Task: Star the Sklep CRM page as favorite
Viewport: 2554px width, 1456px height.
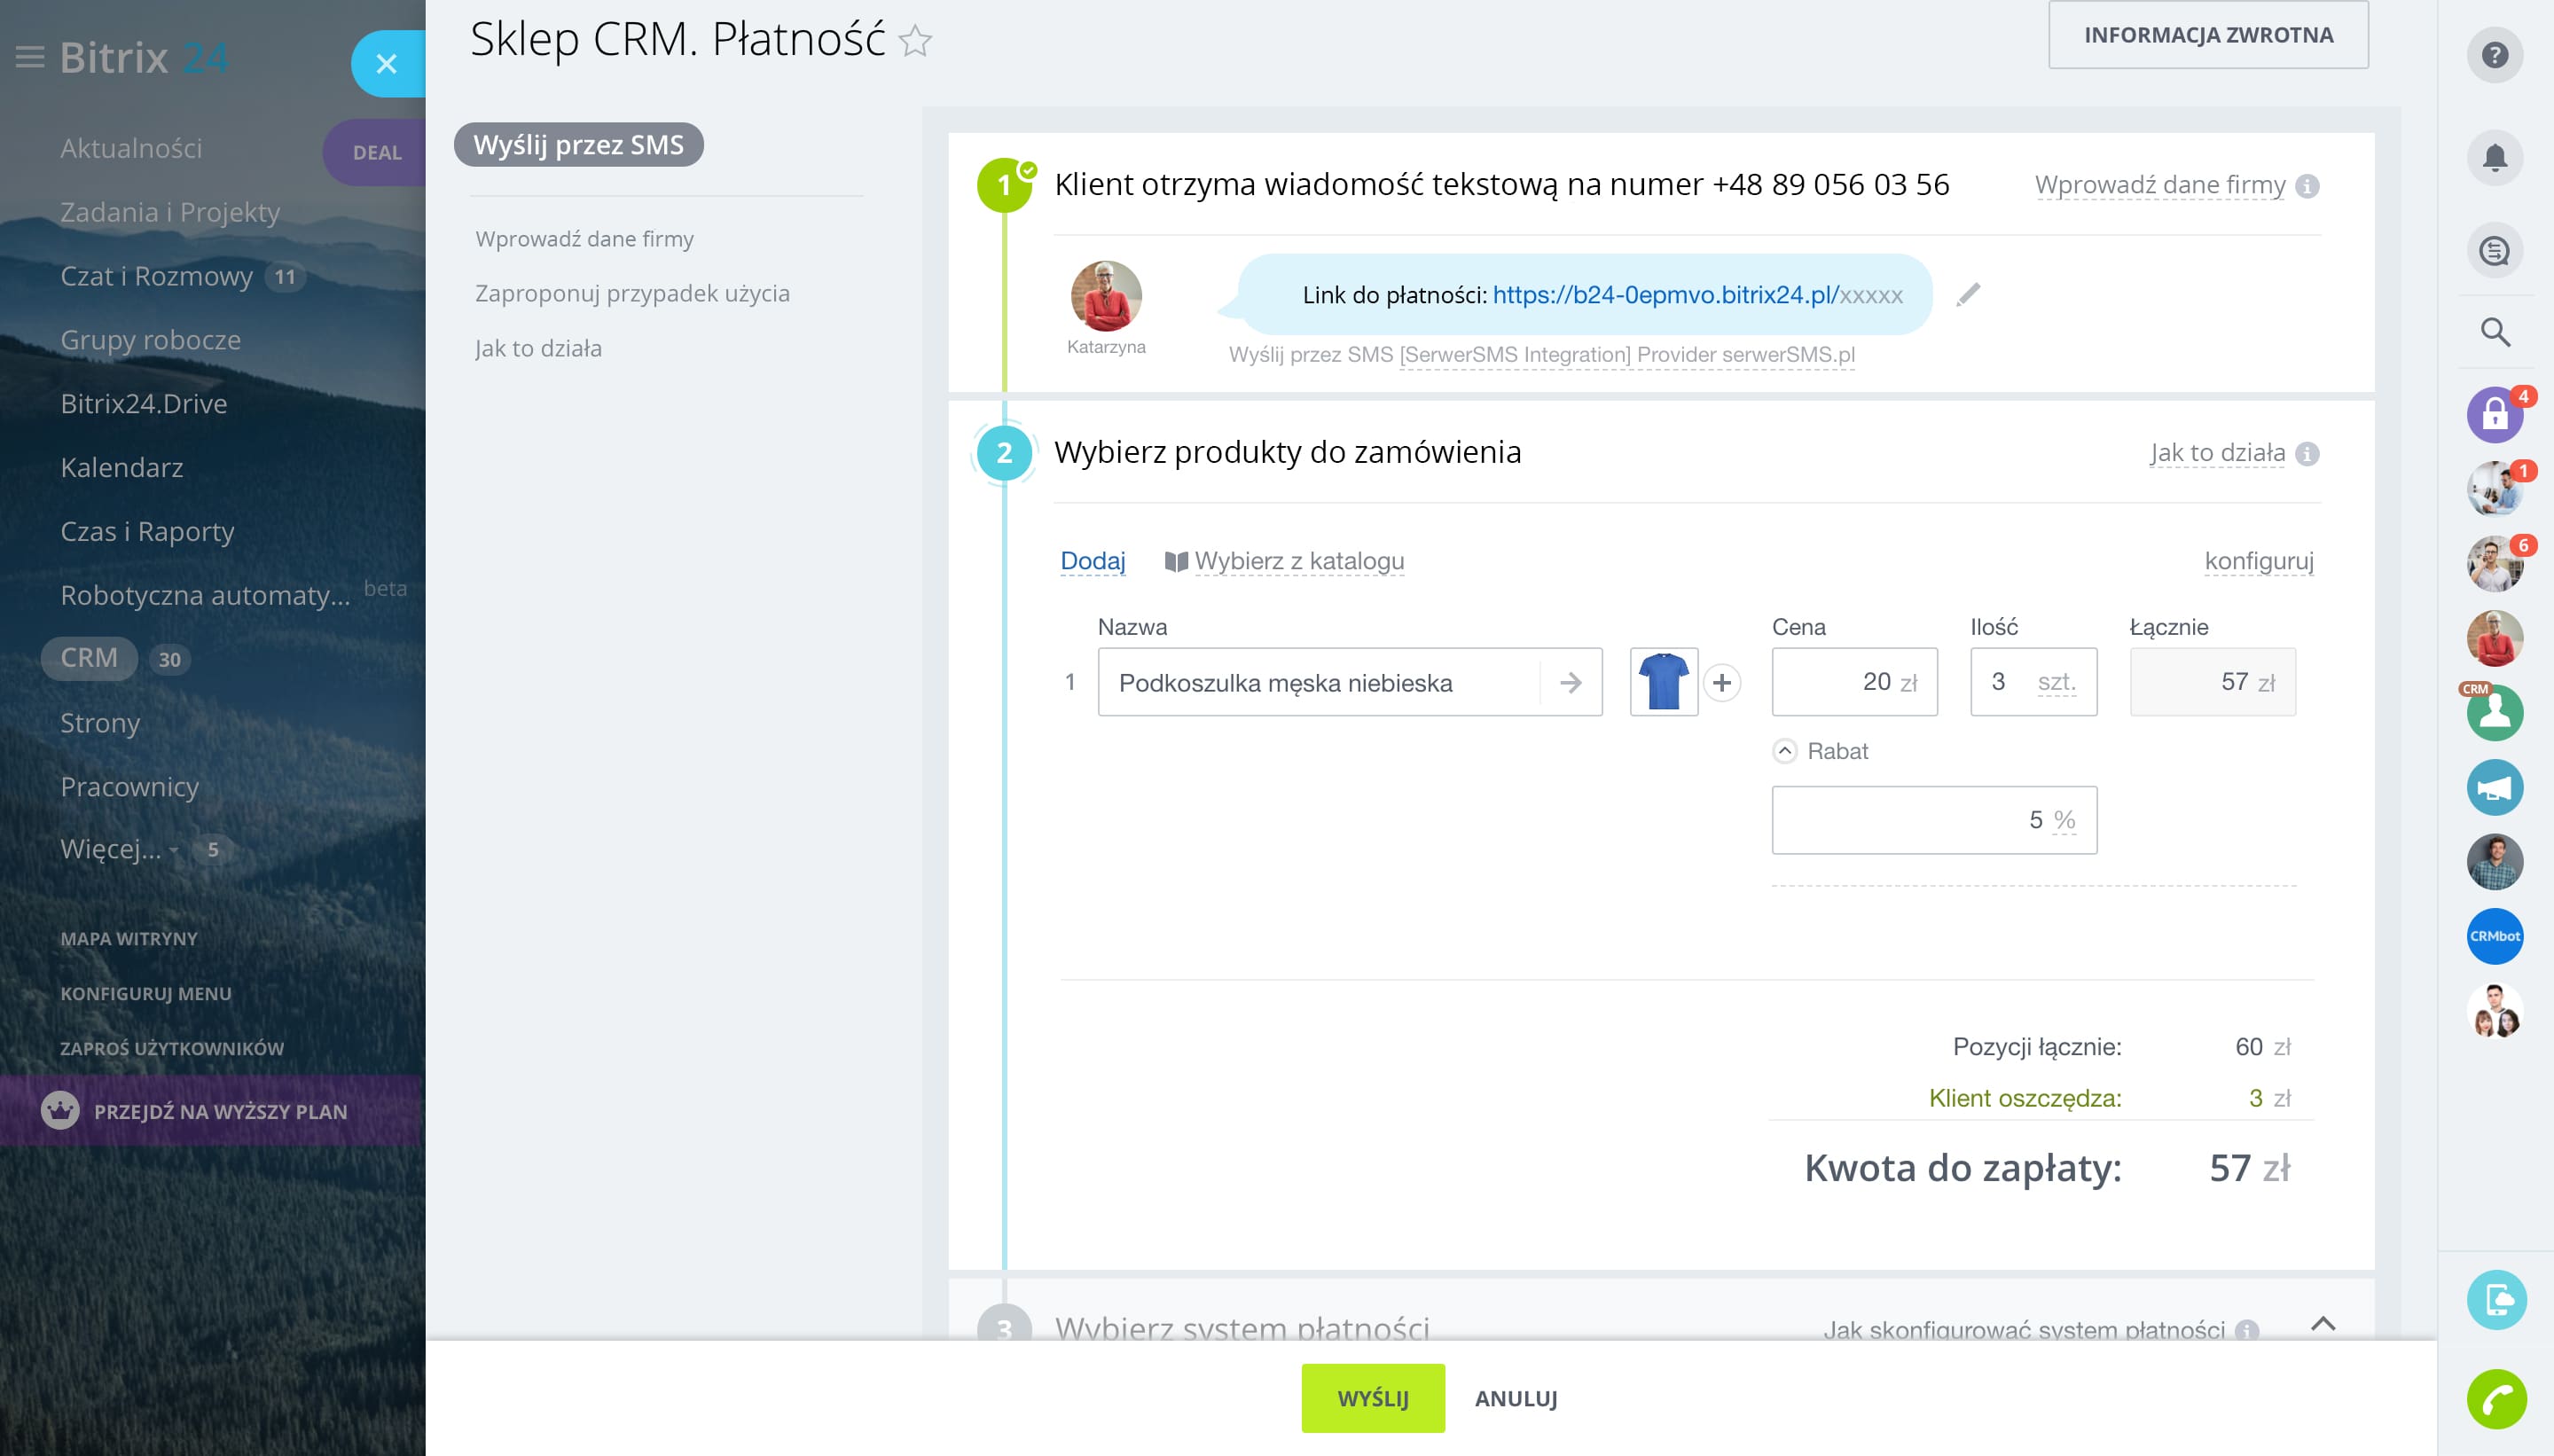Action: tap(915, 41)
